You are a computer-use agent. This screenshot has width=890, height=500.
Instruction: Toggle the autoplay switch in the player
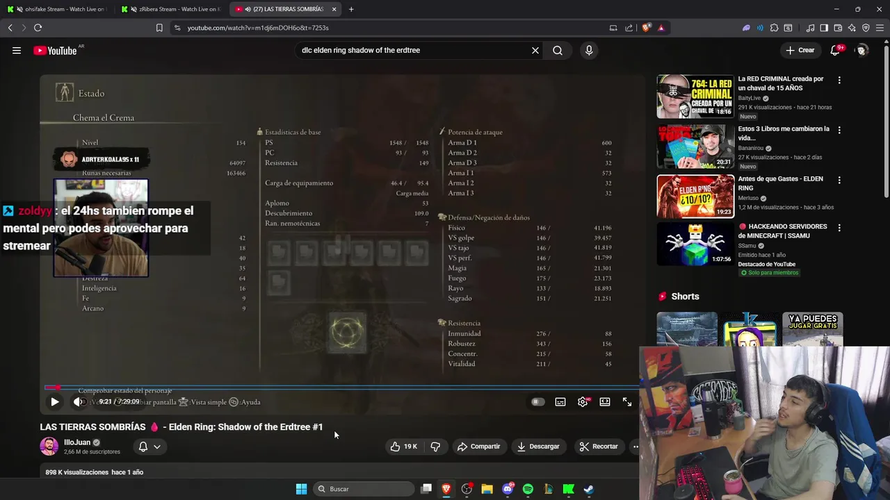click(537, 401)
